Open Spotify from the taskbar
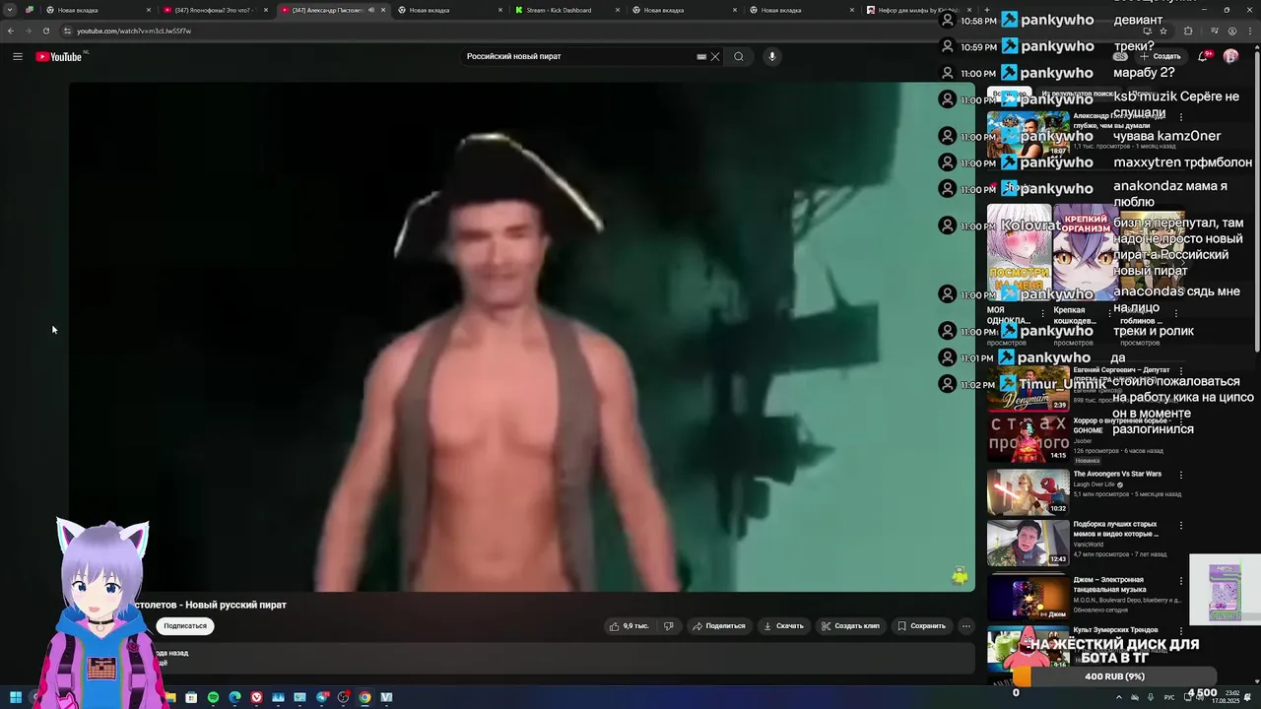Screen dimensions: 1261x709 click(213, 697)
